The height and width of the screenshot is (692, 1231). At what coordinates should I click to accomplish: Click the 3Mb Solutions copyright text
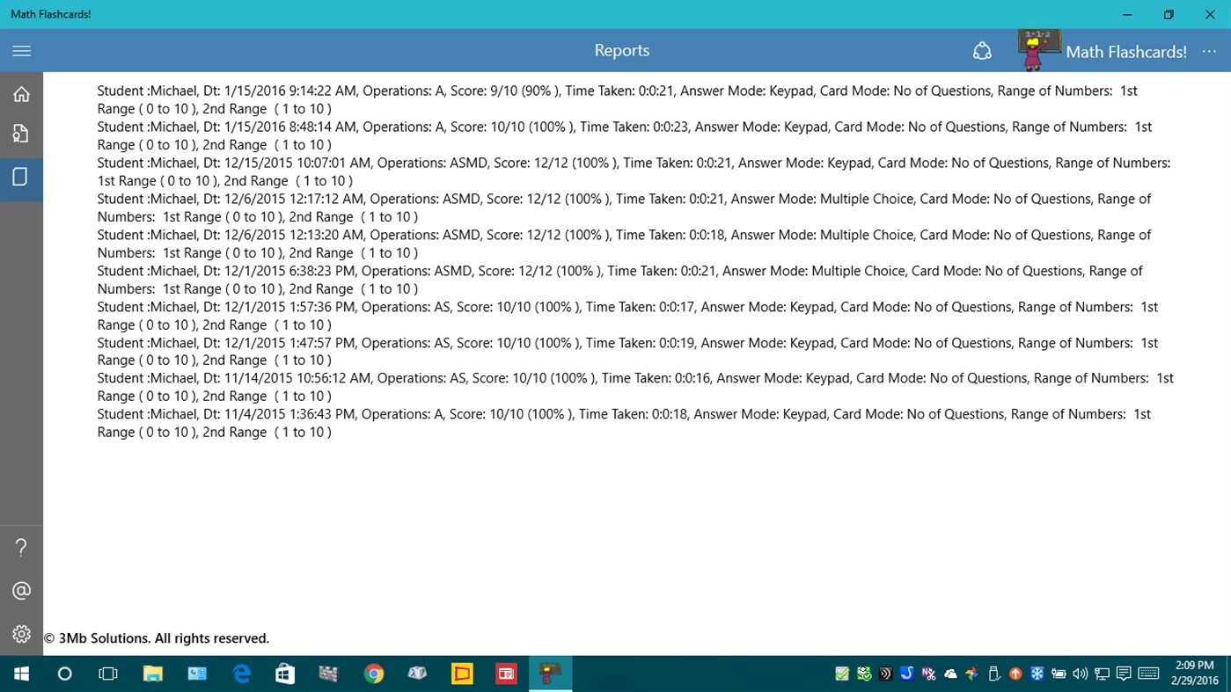tap(157, 637)
